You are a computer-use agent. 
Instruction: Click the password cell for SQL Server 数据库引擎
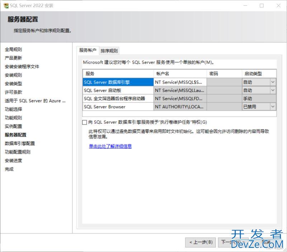click(224, 82)
